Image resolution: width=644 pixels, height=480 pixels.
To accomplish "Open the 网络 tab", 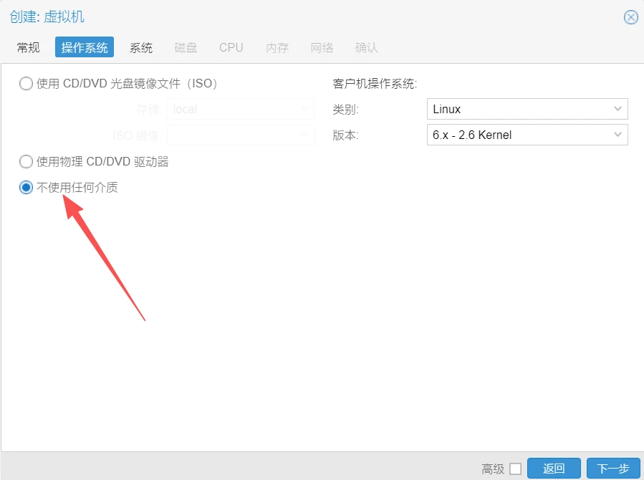I will tap(322, 48).
